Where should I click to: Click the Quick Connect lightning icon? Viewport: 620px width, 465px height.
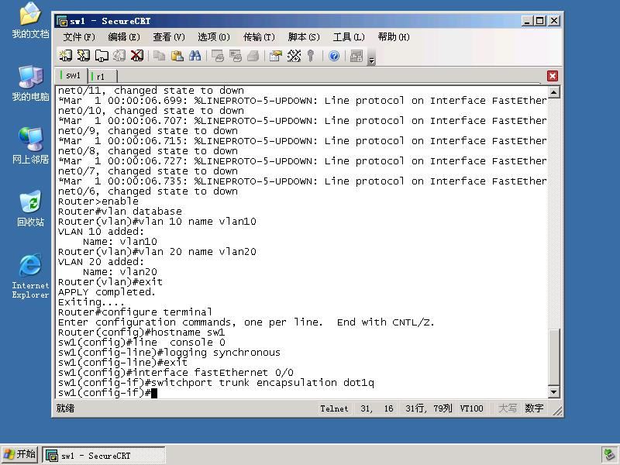[84, 56]
